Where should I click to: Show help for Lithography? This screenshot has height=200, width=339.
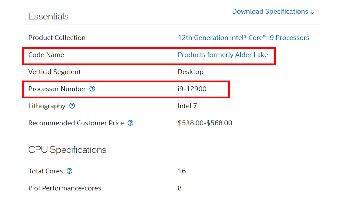[72, 106]
